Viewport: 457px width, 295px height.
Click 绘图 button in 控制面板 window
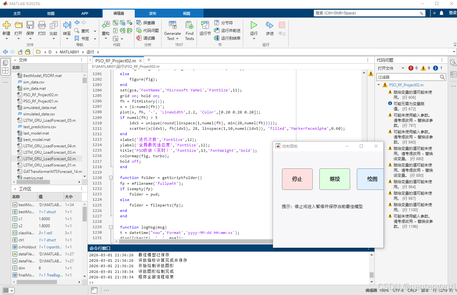click(370, 179)
